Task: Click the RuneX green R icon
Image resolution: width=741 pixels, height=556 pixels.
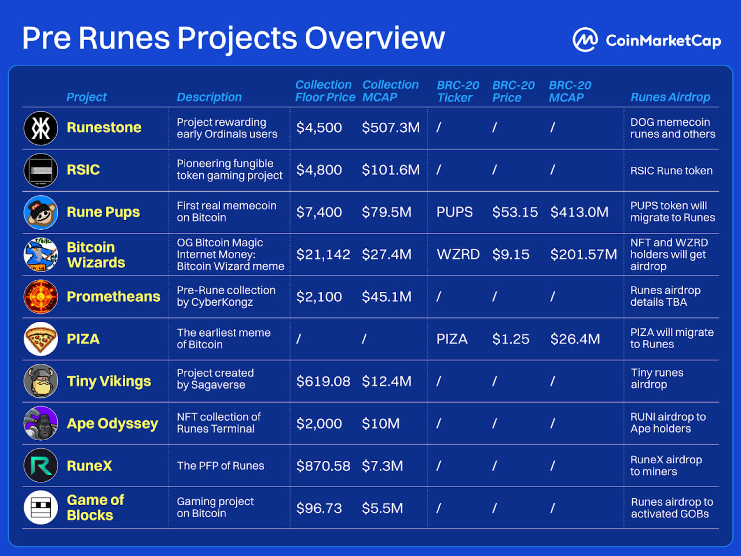Action: 41,466
